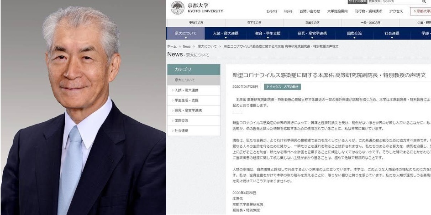
Task: Select 京大について in the category sidebar
Action: (x=194, y=80)
